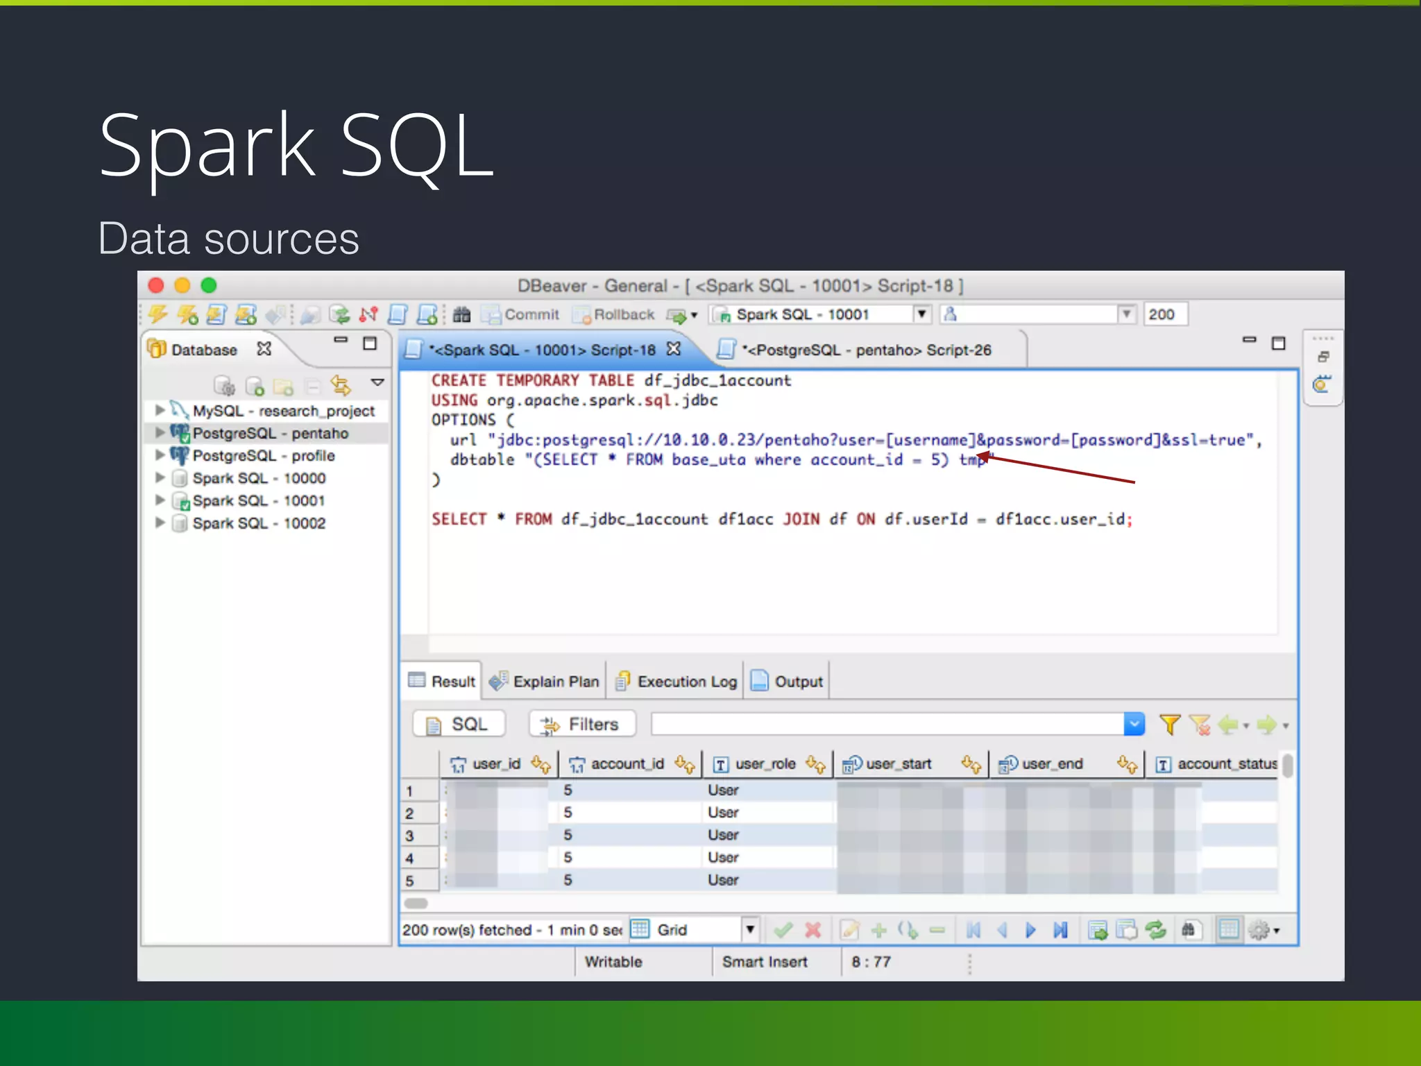This screenshot has width=1421, height=1066.
Task: Click the Execute SQL lightning bolt icon
Action: [158, 315]
